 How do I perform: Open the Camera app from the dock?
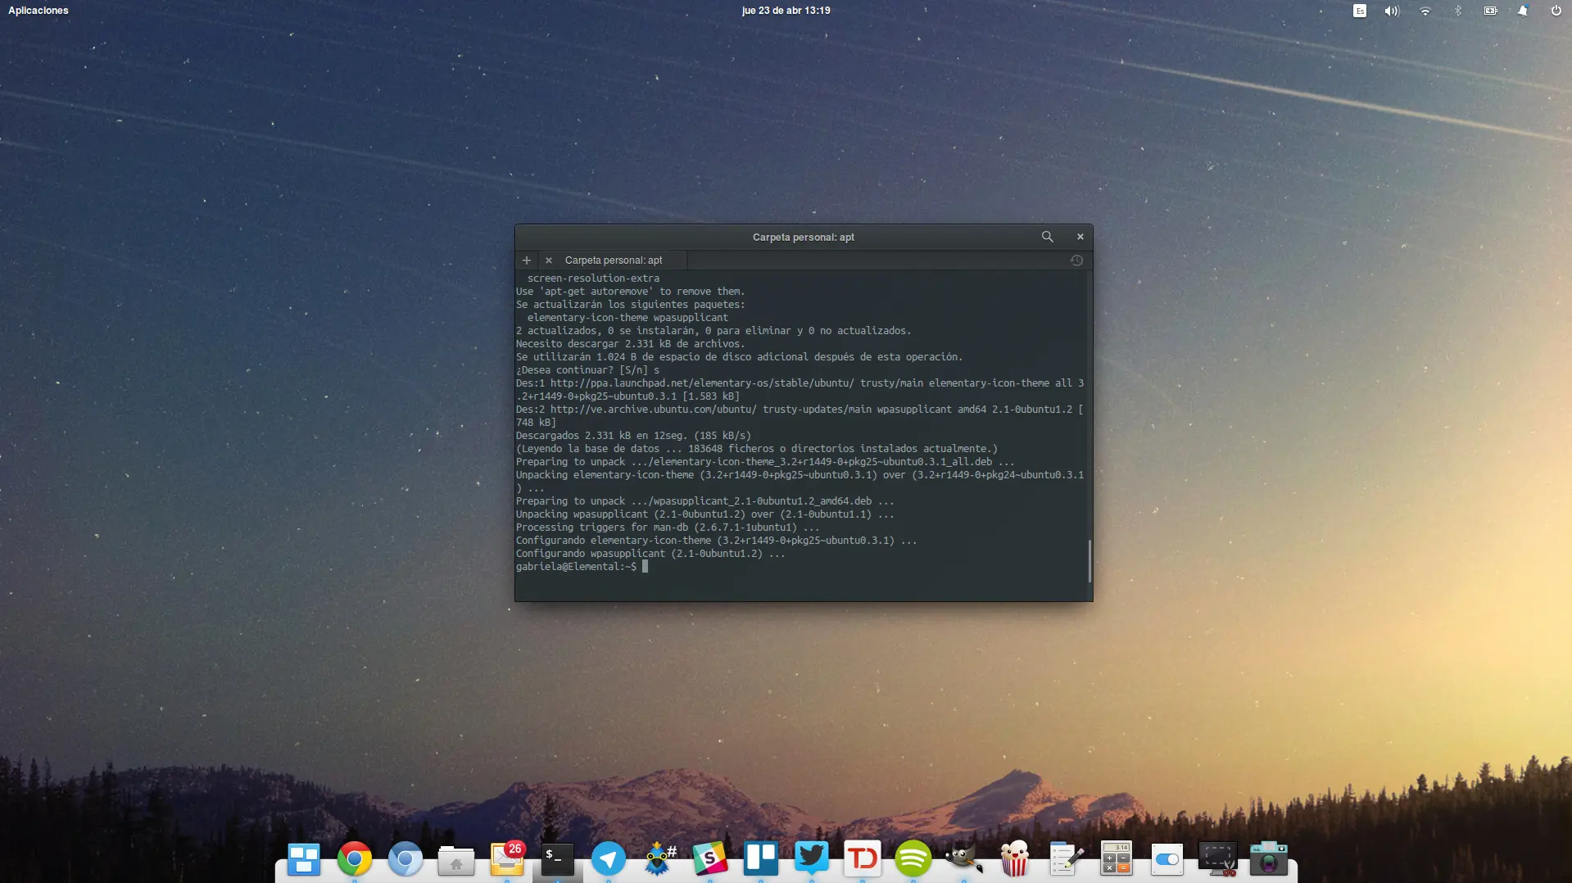pyautogui.click(x=1269, y=859)
